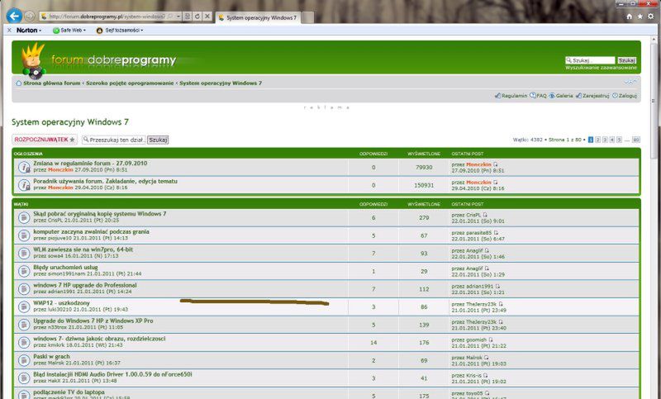The image size is (661, 399).
Task: Jump to page 5 of threads
Action: [x=619, y=140]
